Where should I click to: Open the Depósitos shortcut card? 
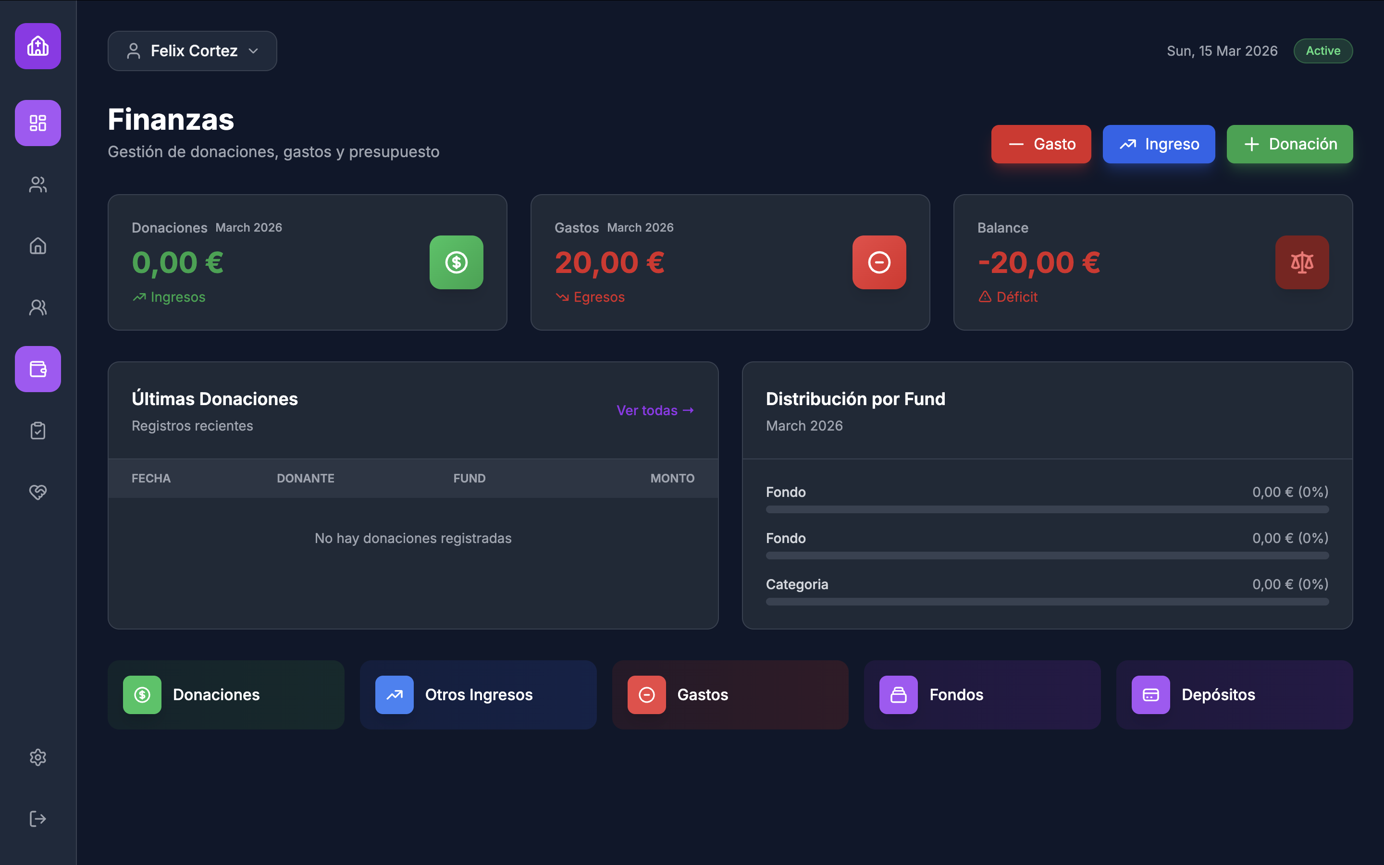1234,694
